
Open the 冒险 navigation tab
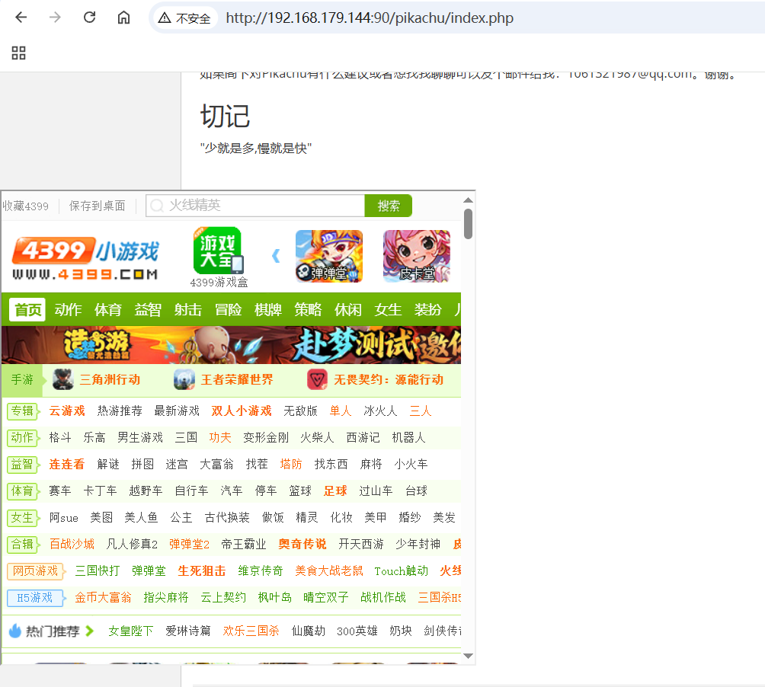228,310
